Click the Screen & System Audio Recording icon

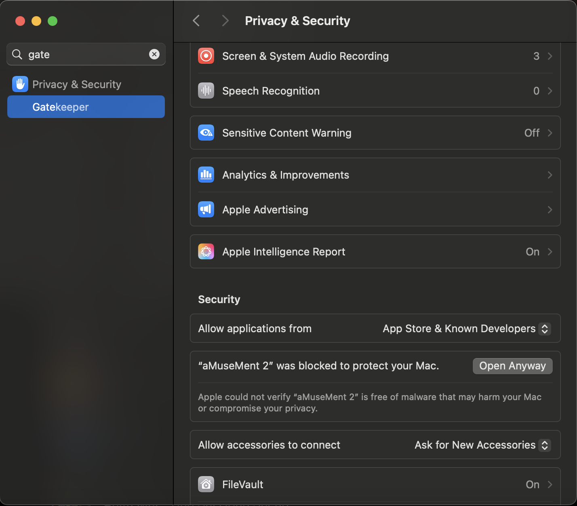click(x=206, y=56)
